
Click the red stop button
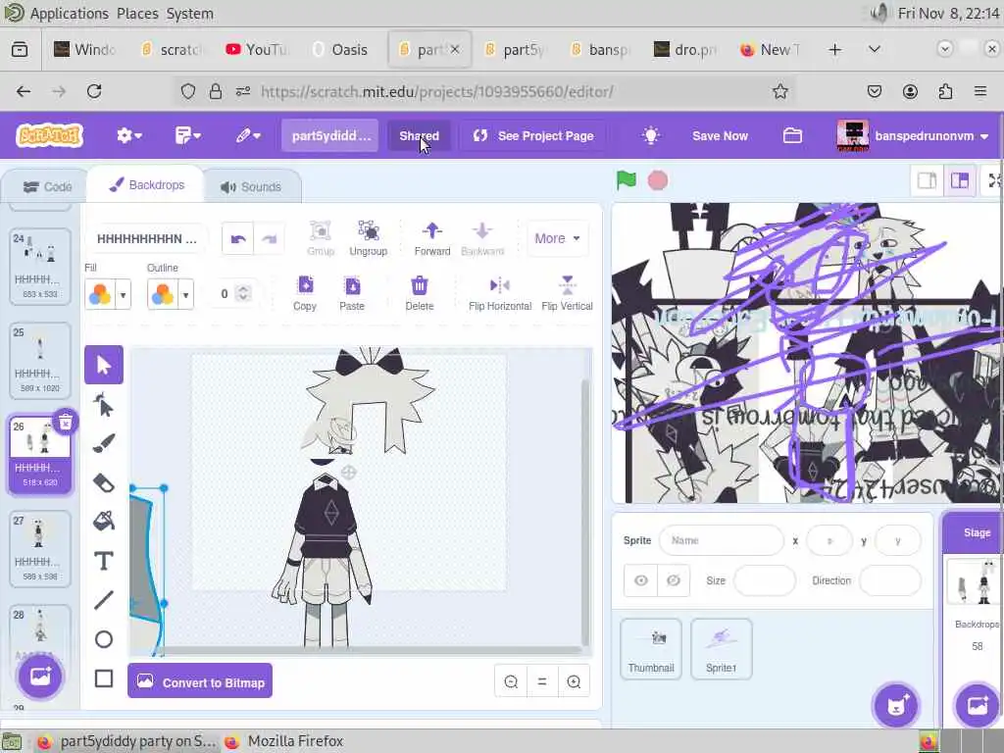click(658, 180)
